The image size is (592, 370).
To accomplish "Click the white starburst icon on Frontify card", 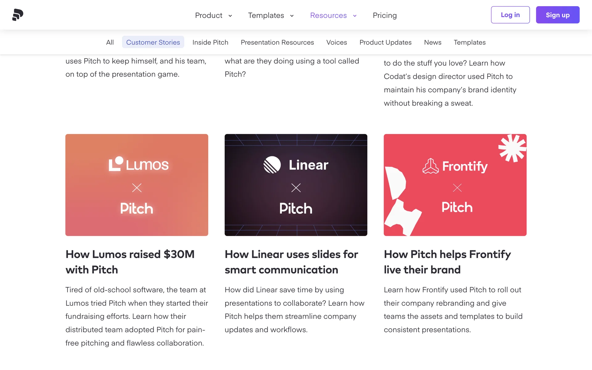I will click(x=512, y=148).
